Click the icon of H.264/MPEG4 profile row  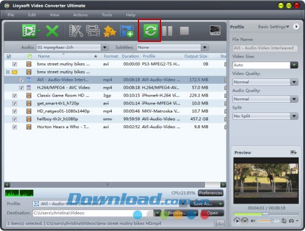click(x=29, y=88)
